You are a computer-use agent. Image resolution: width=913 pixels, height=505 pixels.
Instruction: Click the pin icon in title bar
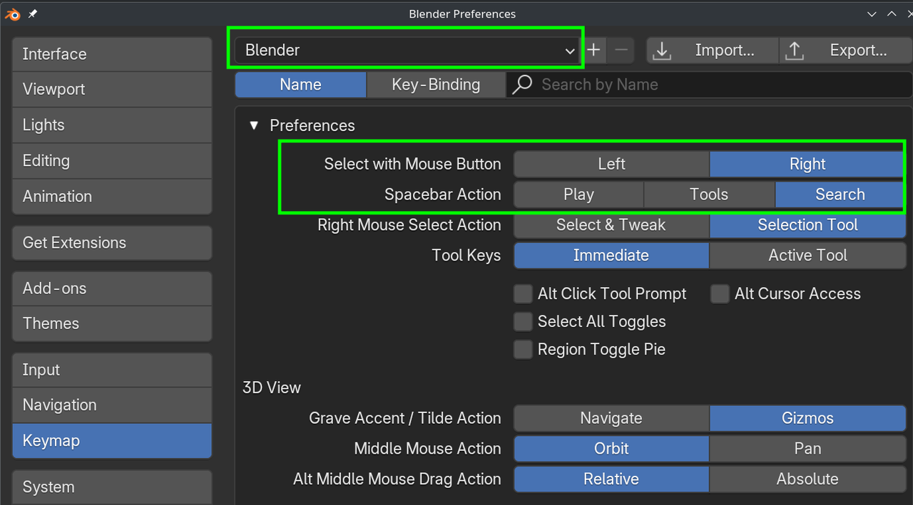[33, 14]
